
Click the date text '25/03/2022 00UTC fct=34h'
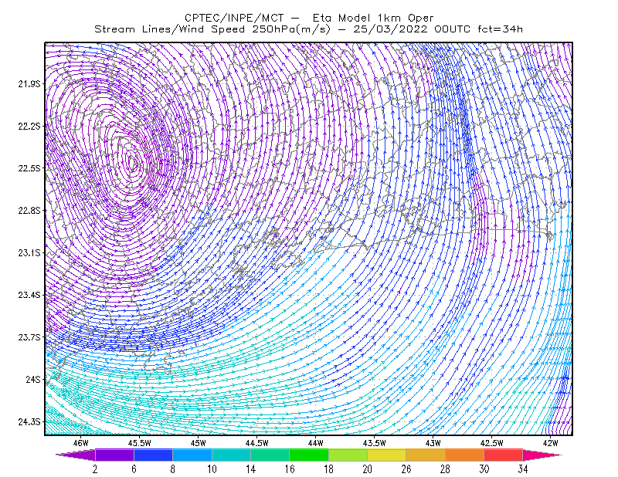(438, 29)
